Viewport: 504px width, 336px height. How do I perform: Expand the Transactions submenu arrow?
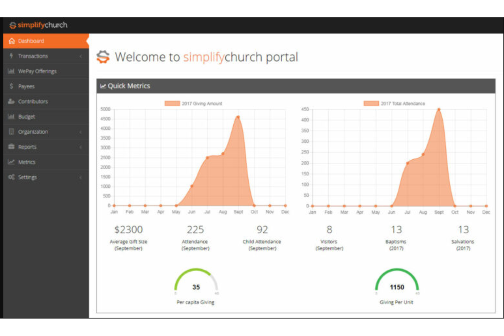pos(81,56)
